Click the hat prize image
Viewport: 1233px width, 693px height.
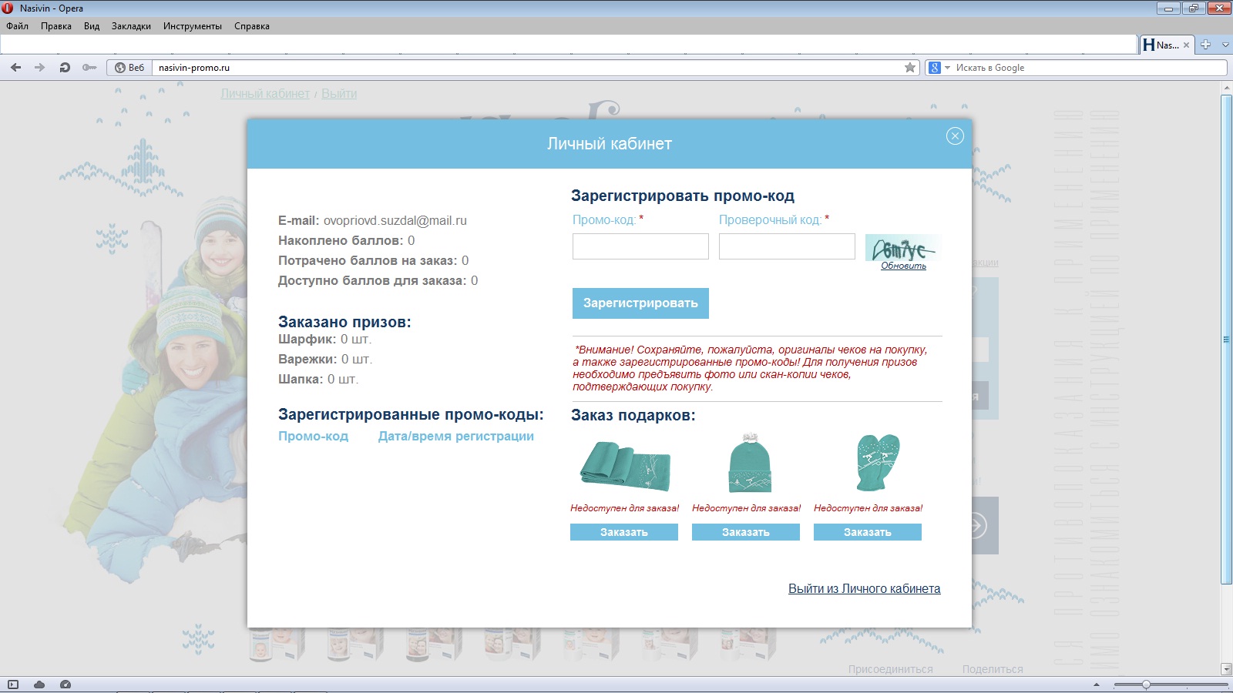pos(749,463)
